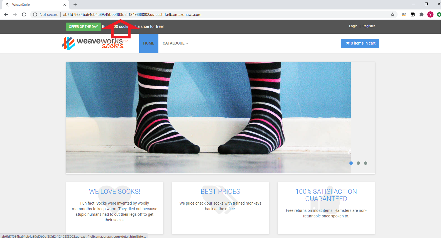Click the Login link
This screenshot has width=441, height=238.
tap(353, 26)
